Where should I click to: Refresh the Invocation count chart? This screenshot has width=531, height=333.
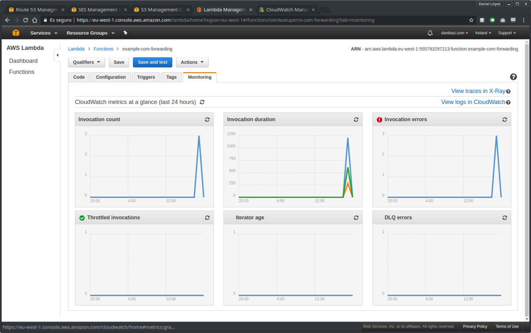(207, 119)
